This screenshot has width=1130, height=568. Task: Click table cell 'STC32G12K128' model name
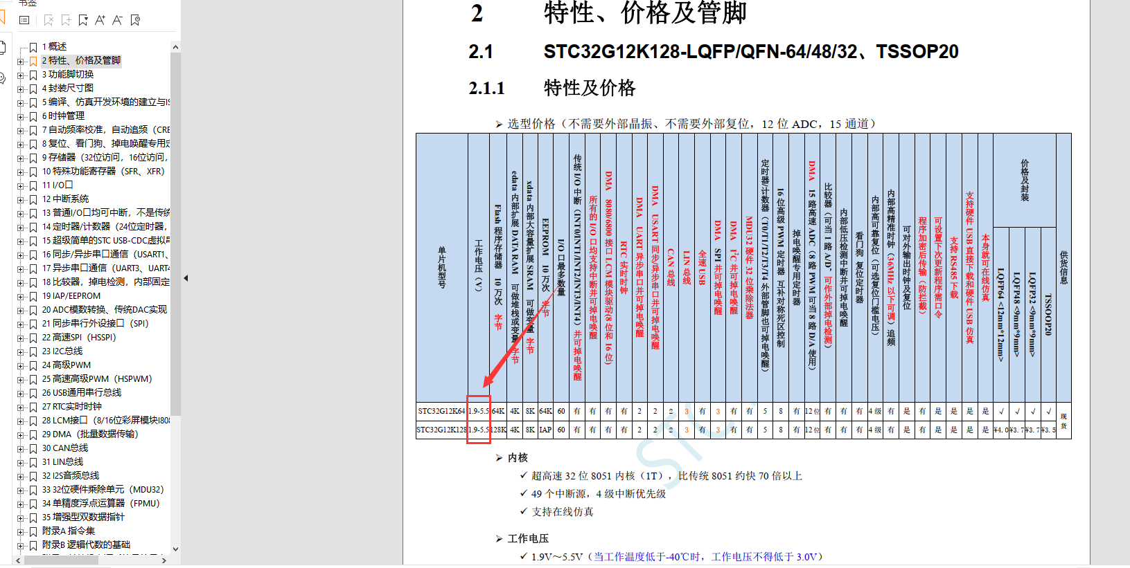[x=442, y=430]
